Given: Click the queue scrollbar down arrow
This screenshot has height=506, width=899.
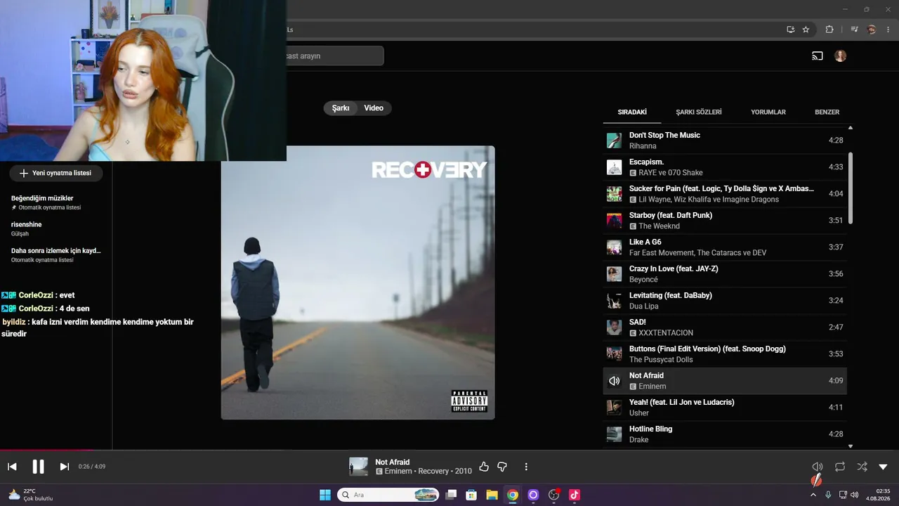Looking at the screenshot, I should point(851,446).
